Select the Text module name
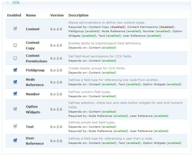The width and height of the screenshot is (192, 155). (30, 127)
